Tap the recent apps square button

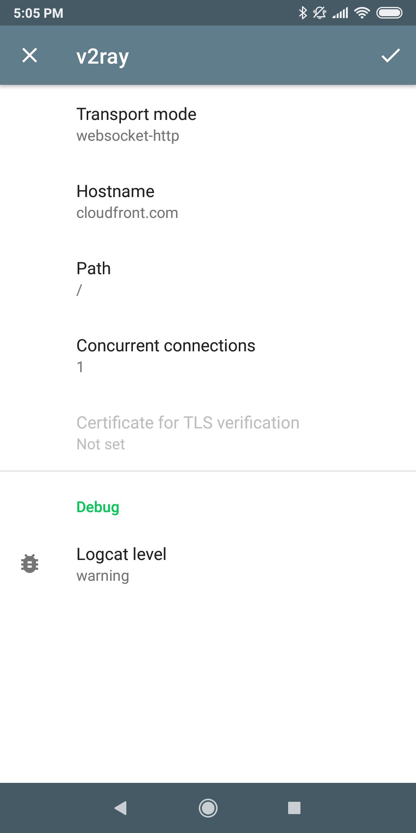[294, 809]
